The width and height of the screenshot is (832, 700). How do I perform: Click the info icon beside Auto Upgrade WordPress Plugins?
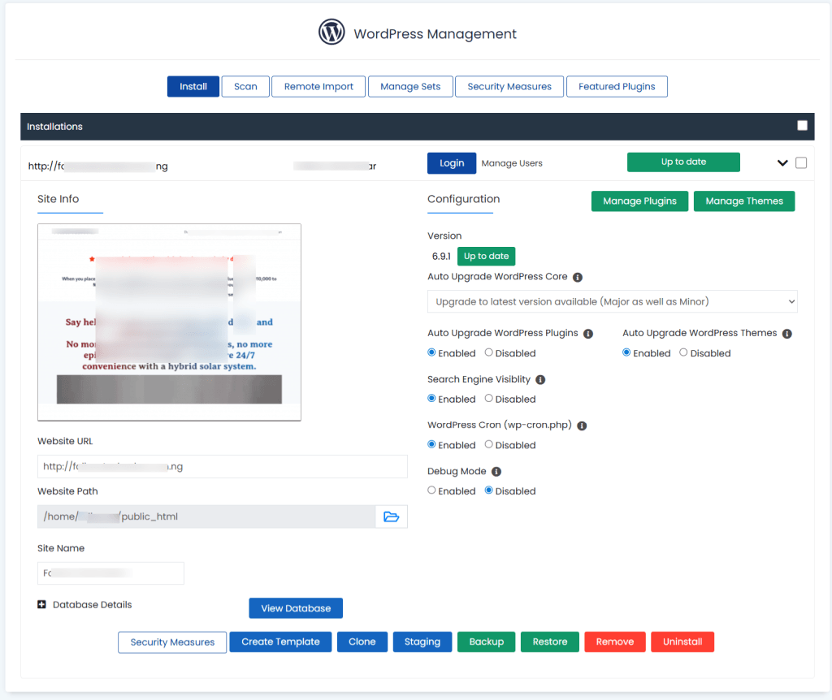[590, 333]
